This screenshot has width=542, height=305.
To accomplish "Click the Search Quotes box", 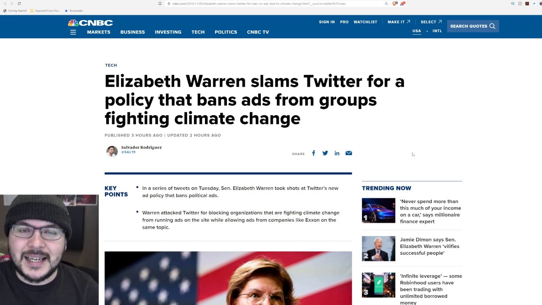I will tap(473, 26).
